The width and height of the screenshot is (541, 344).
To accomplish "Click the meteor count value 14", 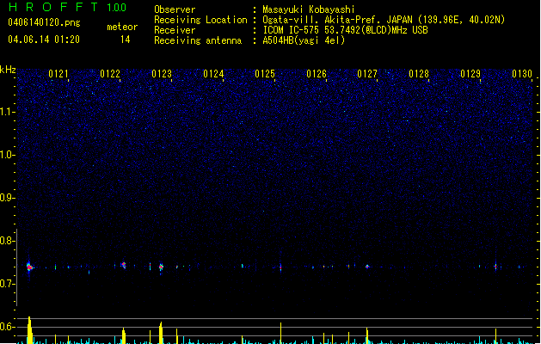I will 126,40.
